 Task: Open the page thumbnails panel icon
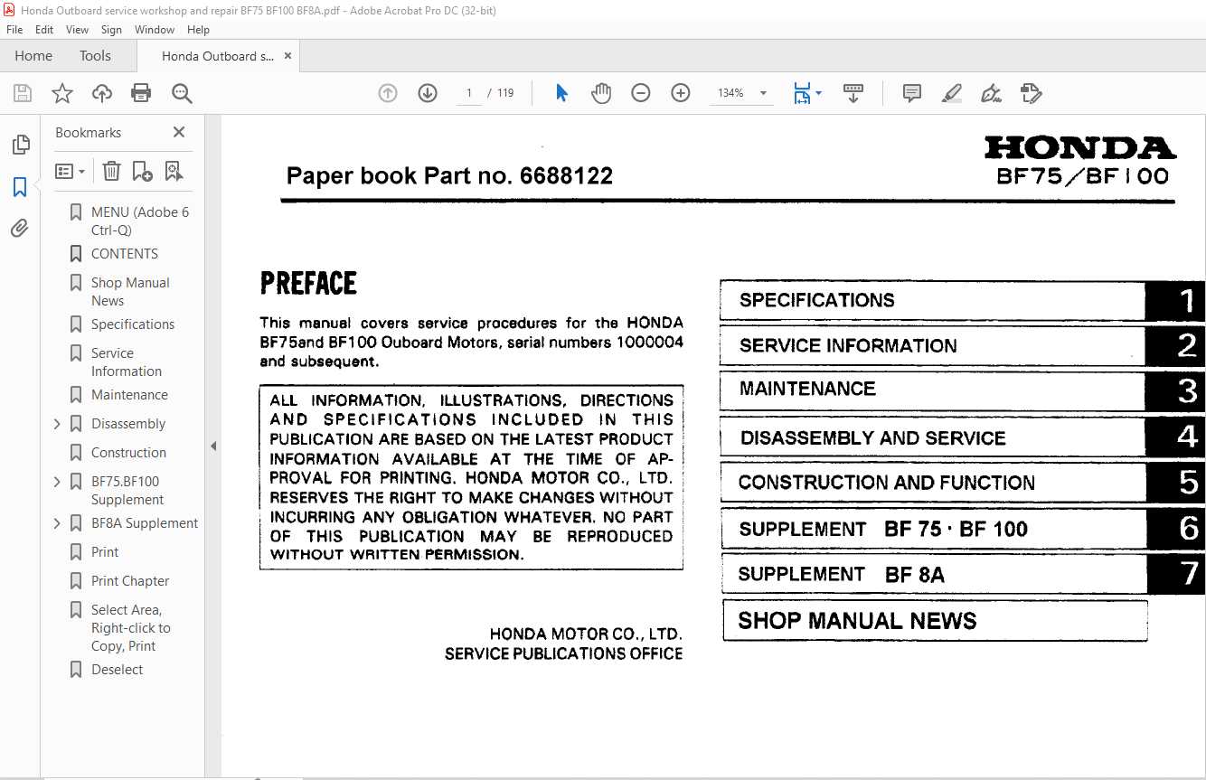20,145
